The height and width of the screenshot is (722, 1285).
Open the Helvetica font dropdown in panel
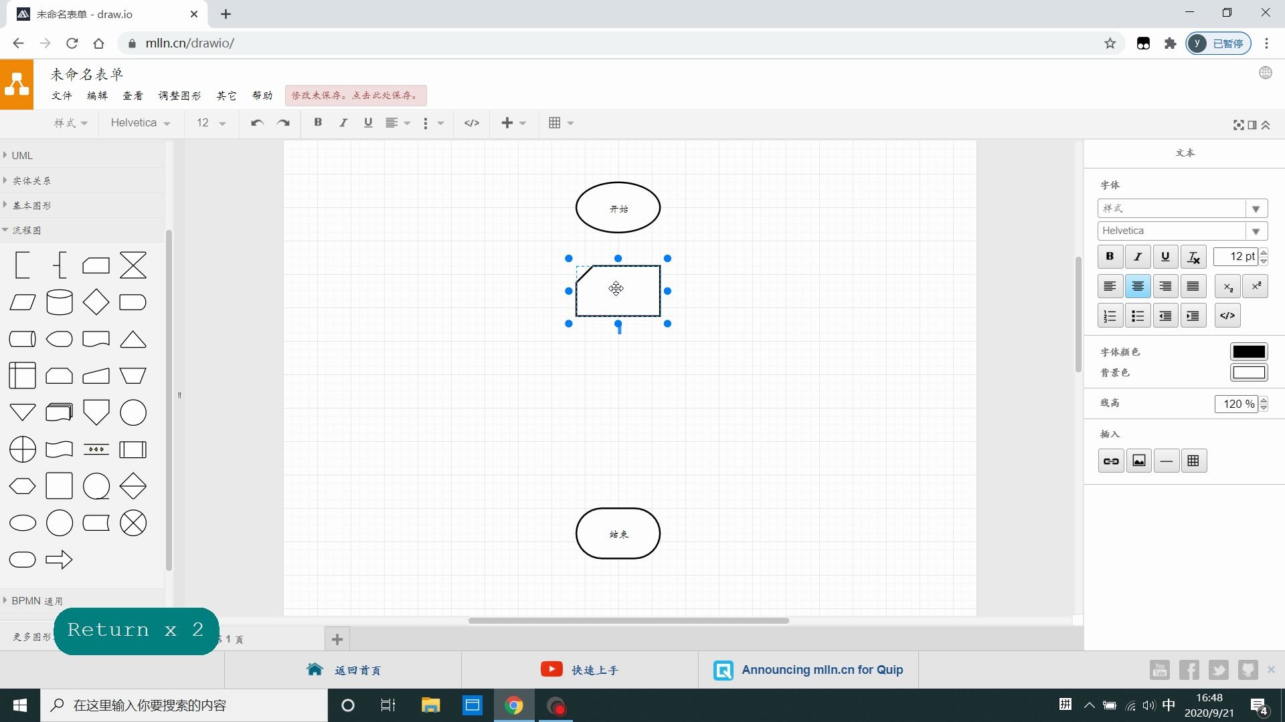click(1256, 231)
